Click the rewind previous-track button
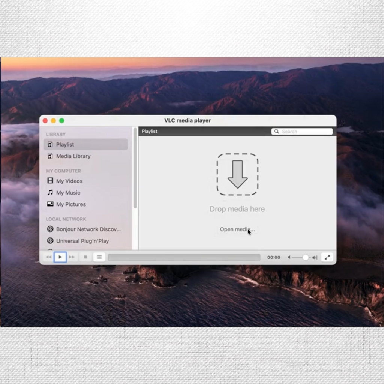This screenshot has width=384, height=384. (x=48, y=257)
